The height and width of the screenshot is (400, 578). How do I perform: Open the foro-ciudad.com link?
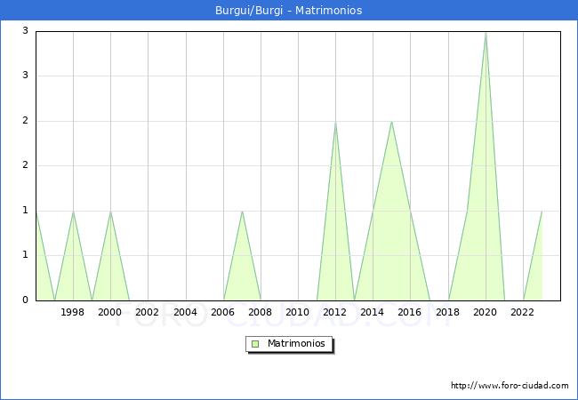(x=510, y=386)
